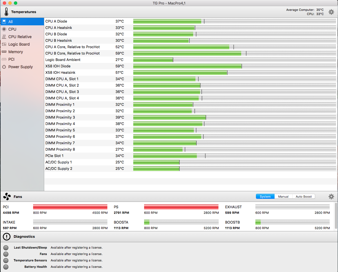Select the AC/DC Supply 1 row
Image resolution: width=338 pixels, height=272 pixels.
coord(191,162)
